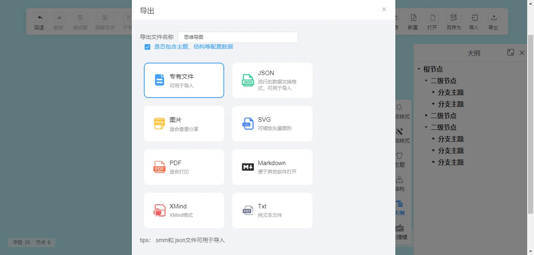This screenshot has height=255, width=534.
Task: Select the PDF export icon
Action: [160, 167]
